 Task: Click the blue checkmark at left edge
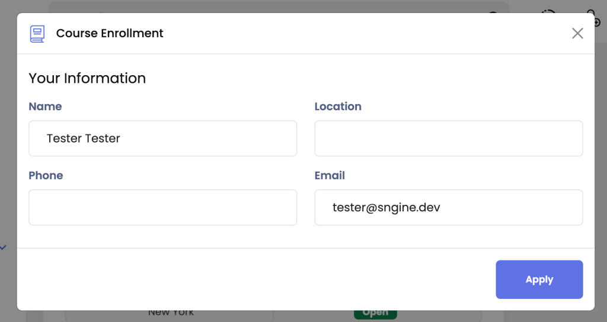[3, 247]
